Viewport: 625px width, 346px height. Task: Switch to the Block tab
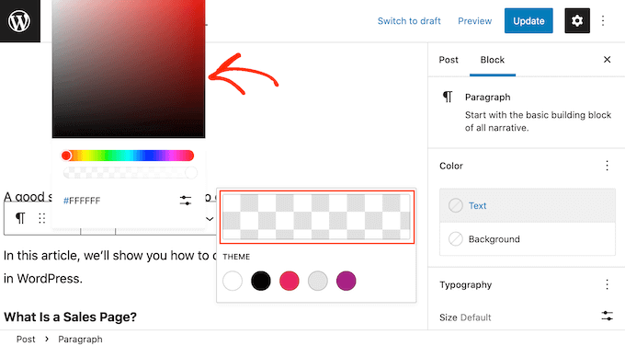tap(493, 60)
